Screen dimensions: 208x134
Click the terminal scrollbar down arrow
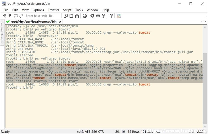click(205, 126)
